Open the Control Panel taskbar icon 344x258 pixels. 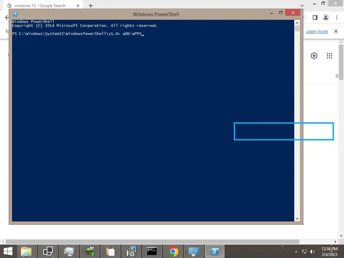(193, 251)
